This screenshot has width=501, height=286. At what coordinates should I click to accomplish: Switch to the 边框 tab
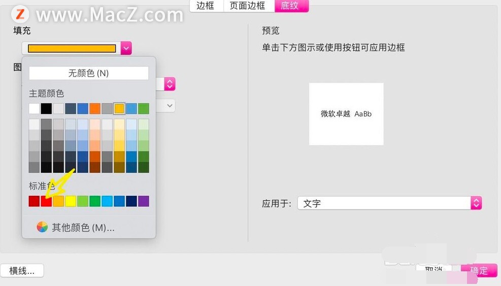(x=206, y=6)
